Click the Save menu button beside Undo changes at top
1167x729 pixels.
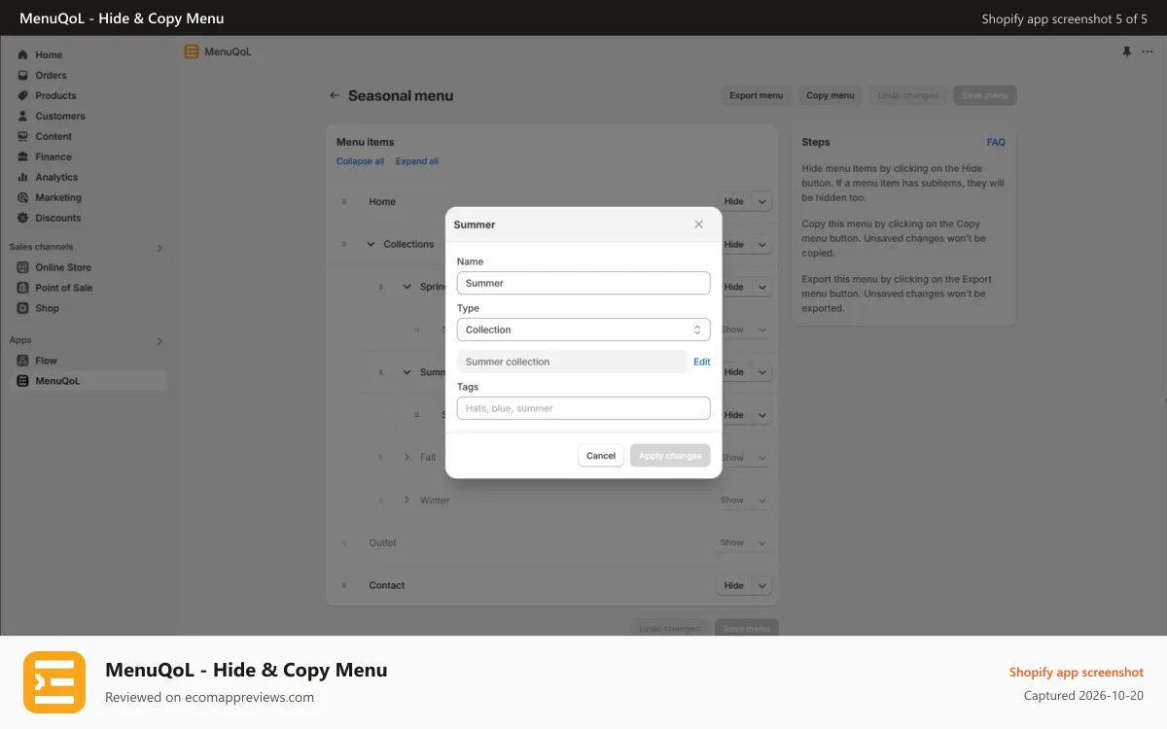(985, 95)
